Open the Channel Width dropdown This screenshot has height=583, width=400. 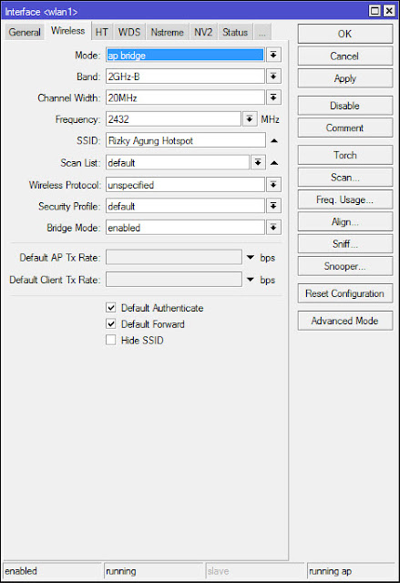(273, 97)
